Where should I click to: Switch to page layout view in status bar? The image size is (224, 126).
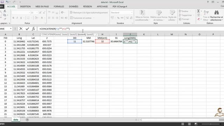(189, 124)
